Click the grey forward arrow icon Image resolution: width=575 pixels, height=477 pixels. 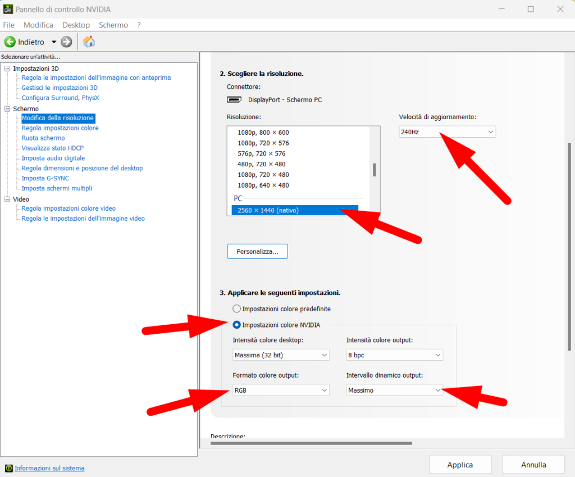tap(66, 42)
